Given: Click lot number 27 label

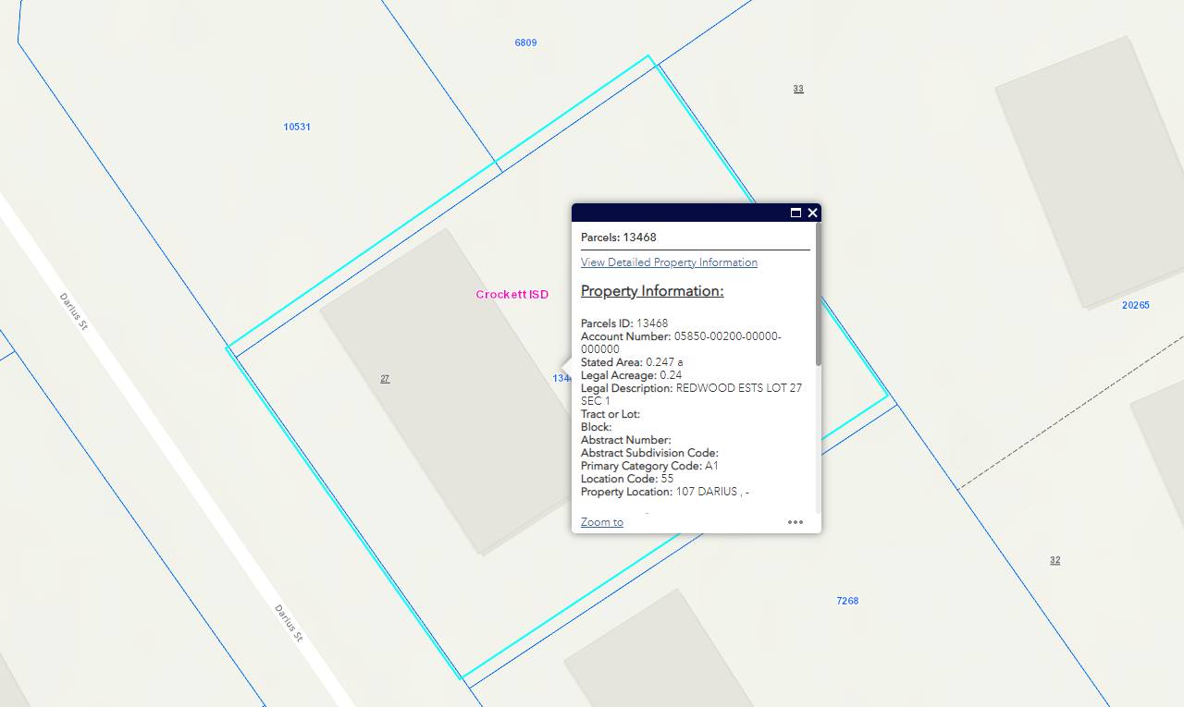Looking at the screenshot, I should tap(385, 379).
